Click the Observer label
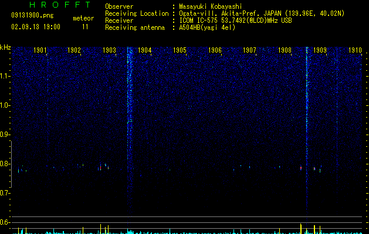The height and width of the screenshot is (234, 369). click(x=119, y=6)
